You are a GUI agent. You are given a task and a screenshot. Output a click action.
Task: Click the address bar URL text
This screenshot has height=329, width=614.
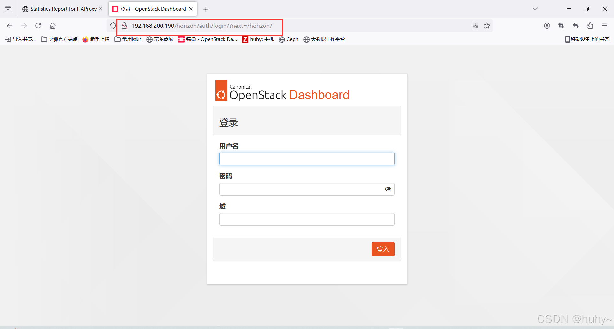201,26
